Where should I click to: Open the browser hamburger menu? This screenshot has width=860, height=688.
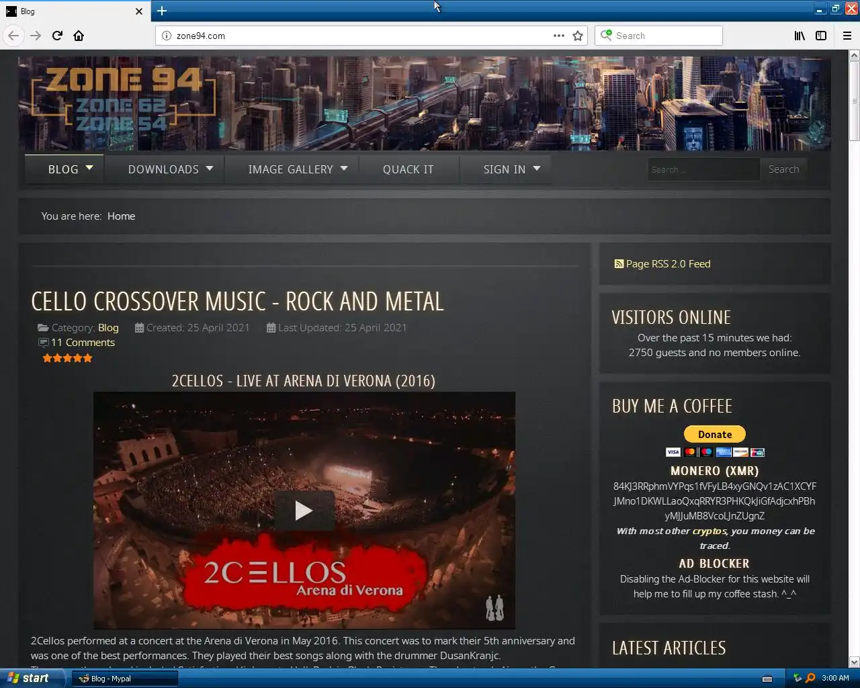847,36
